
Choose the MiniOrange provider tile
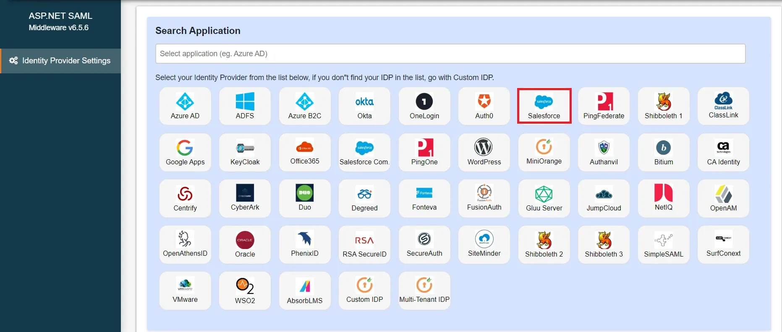click(x=544, y=152)
